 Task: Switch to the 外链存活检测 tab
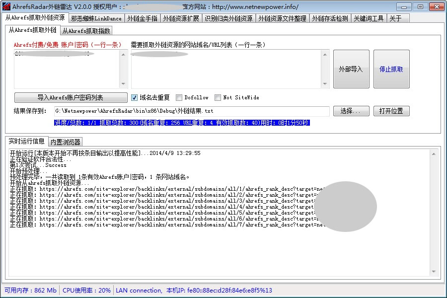(x=330, y=18)
